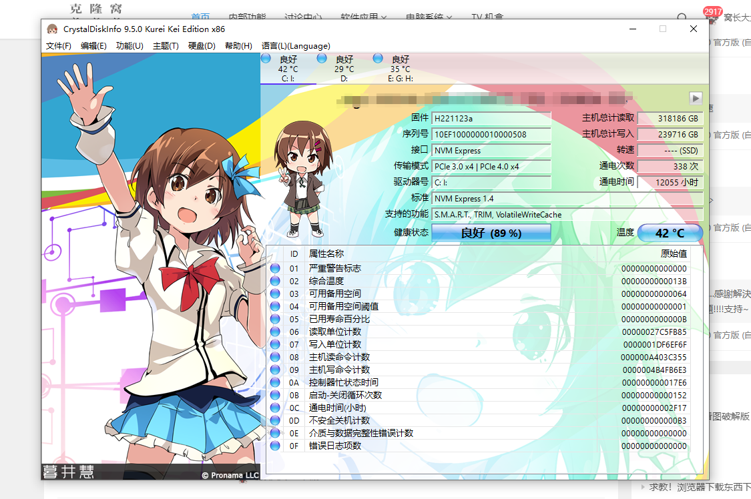Click the chibi character image beside drive info
The height and width of the screenshot is (499, 751).
click(302, 179)
